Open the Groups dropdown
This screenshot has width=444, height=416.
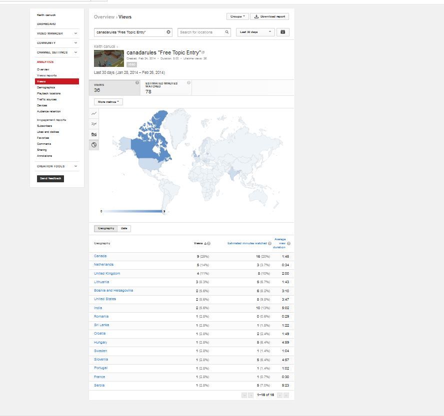tap(237, 16)
